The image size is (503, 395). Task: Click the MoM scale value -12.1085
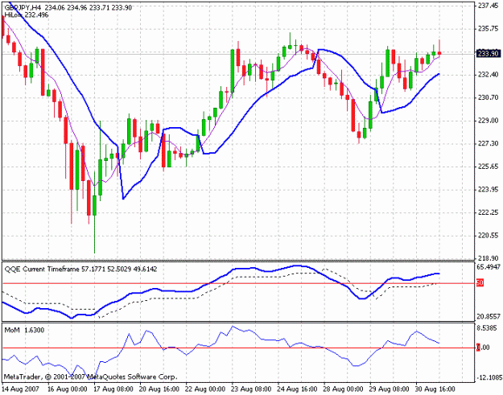489,377
